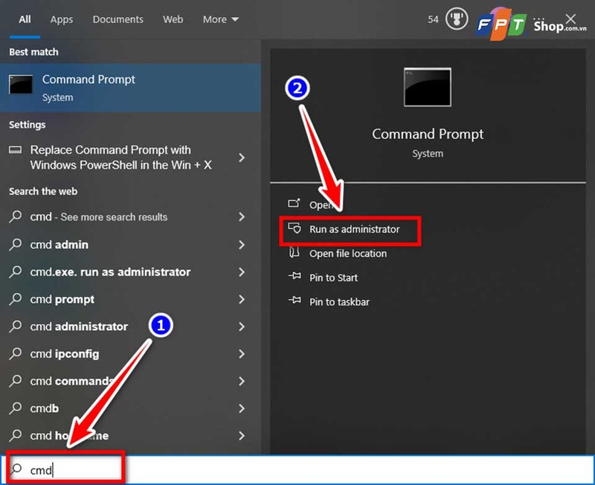Switch to the All tab
The image size is (595, 485).
click(25, 19)
